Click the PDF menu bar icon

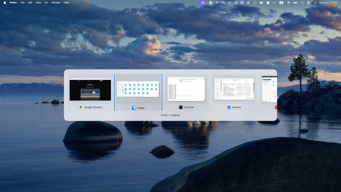[x=268, y=3]
